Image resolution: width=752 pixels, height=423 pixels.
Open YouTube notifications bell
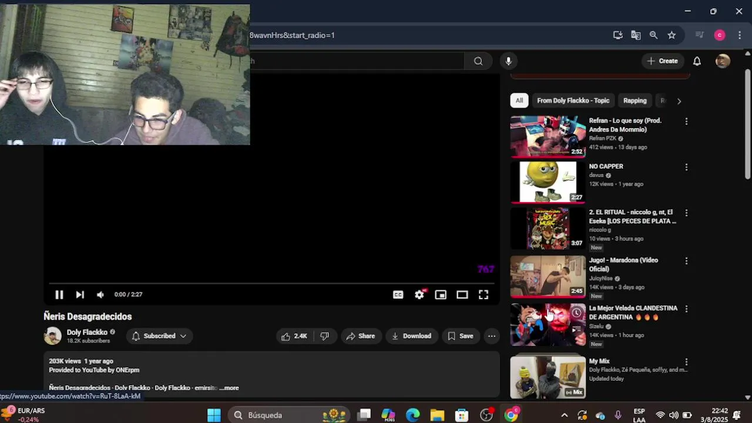(697, 61)
